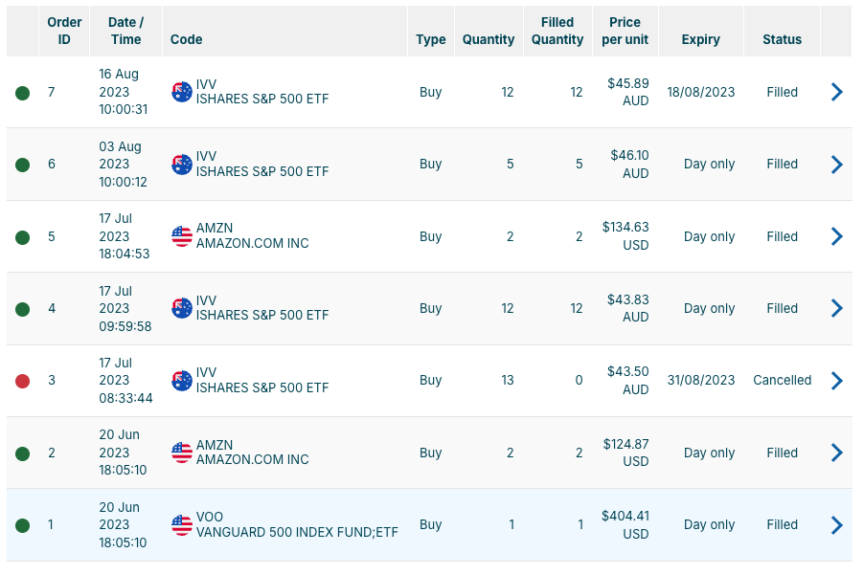The image size is (864, 575).
Task: Click date 17 Jul 2023 08:33:44
Action: click(x=125, y=380)
